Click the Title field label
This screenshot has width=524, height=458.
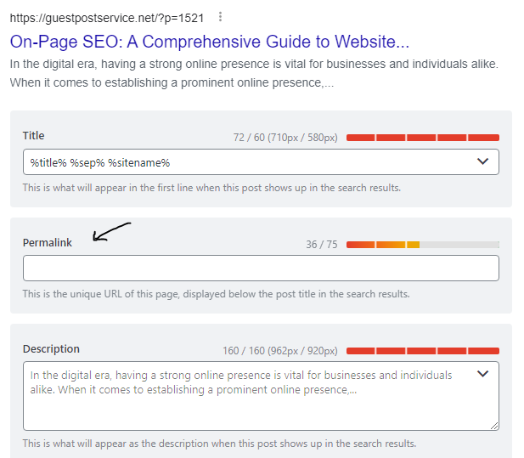[x=33, y=136]
